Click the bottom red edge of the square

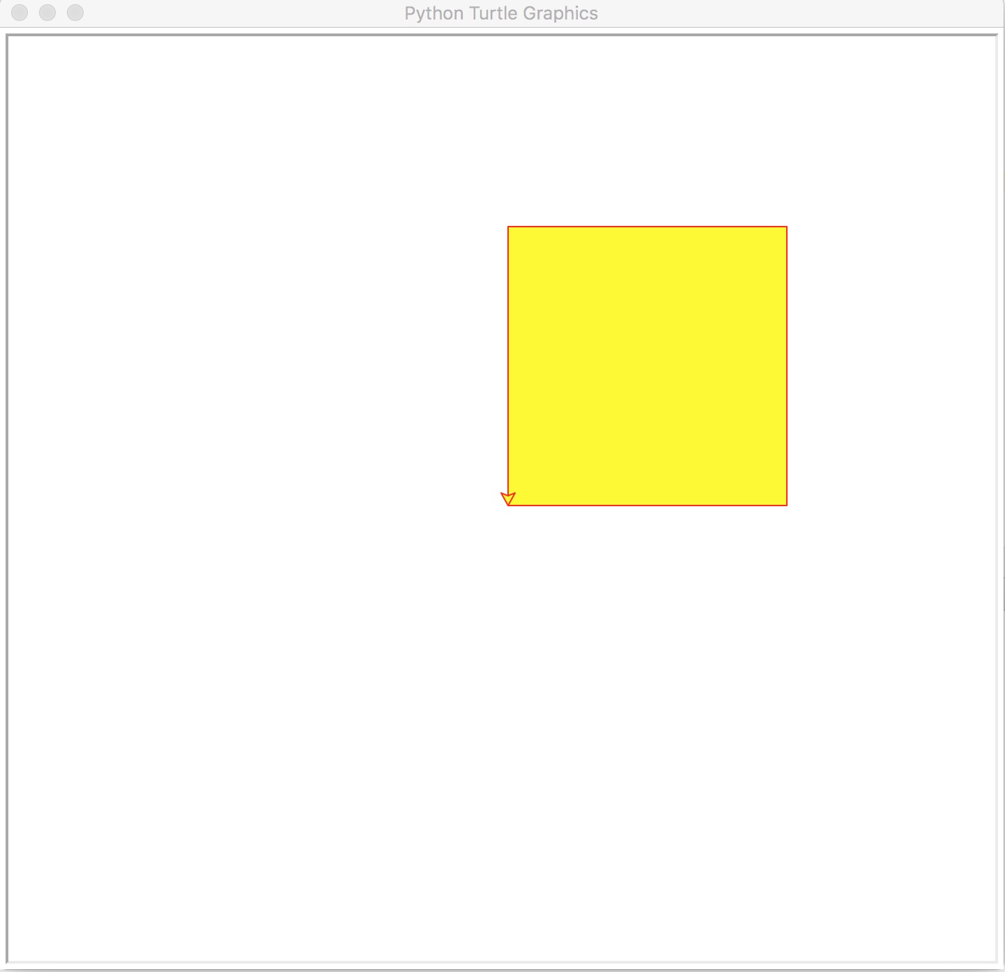[647, 505]
